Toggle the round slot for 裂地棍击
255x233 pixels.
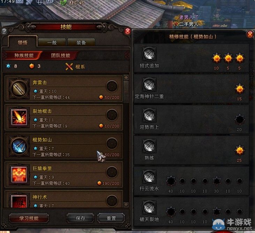pyautogui.click(x=112, y=115)
